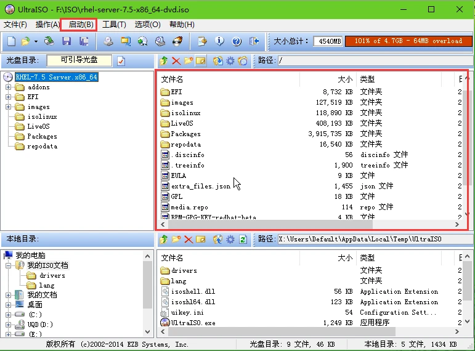Open the 帮助(H) menu

click(182, 25)
